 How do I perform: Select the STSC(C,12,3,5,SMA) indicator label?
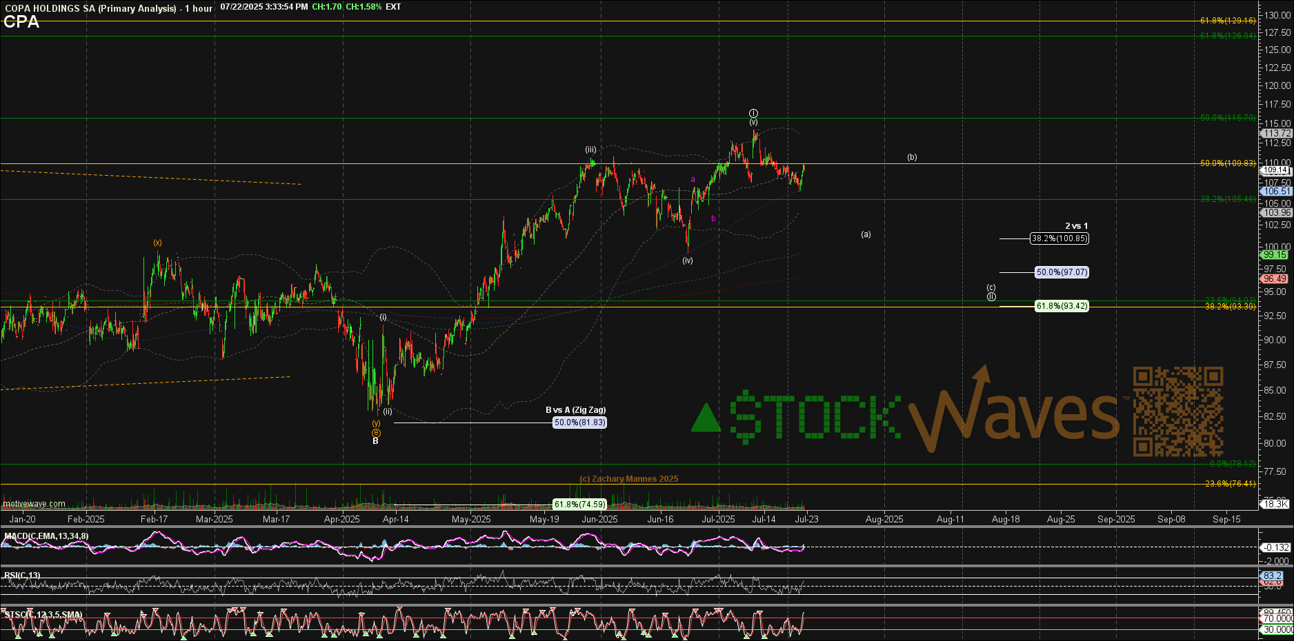click(x=43, y=614)
